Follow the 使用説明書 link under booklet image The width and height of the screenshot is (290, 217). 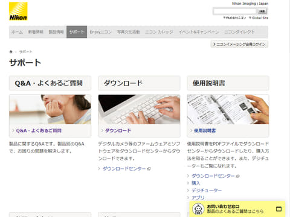[205, 131]
